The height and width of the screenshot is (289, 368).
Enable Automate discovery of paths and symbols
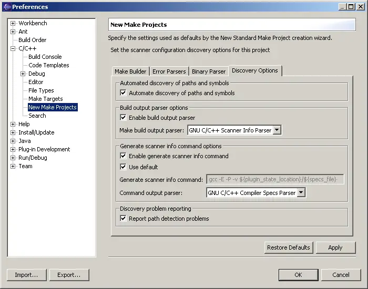[x=124, y=93]
